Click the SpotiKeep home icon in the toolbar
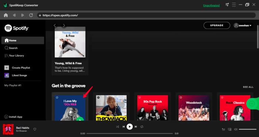Screen dimensions: 259x137 point(6,16)
